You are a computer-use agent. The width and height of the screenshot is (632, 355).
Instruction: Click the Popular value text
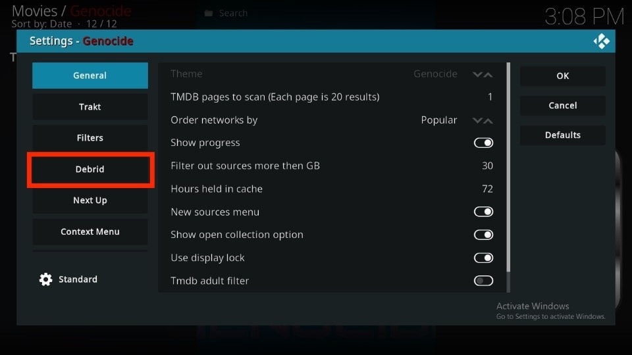tap(439, 120)
